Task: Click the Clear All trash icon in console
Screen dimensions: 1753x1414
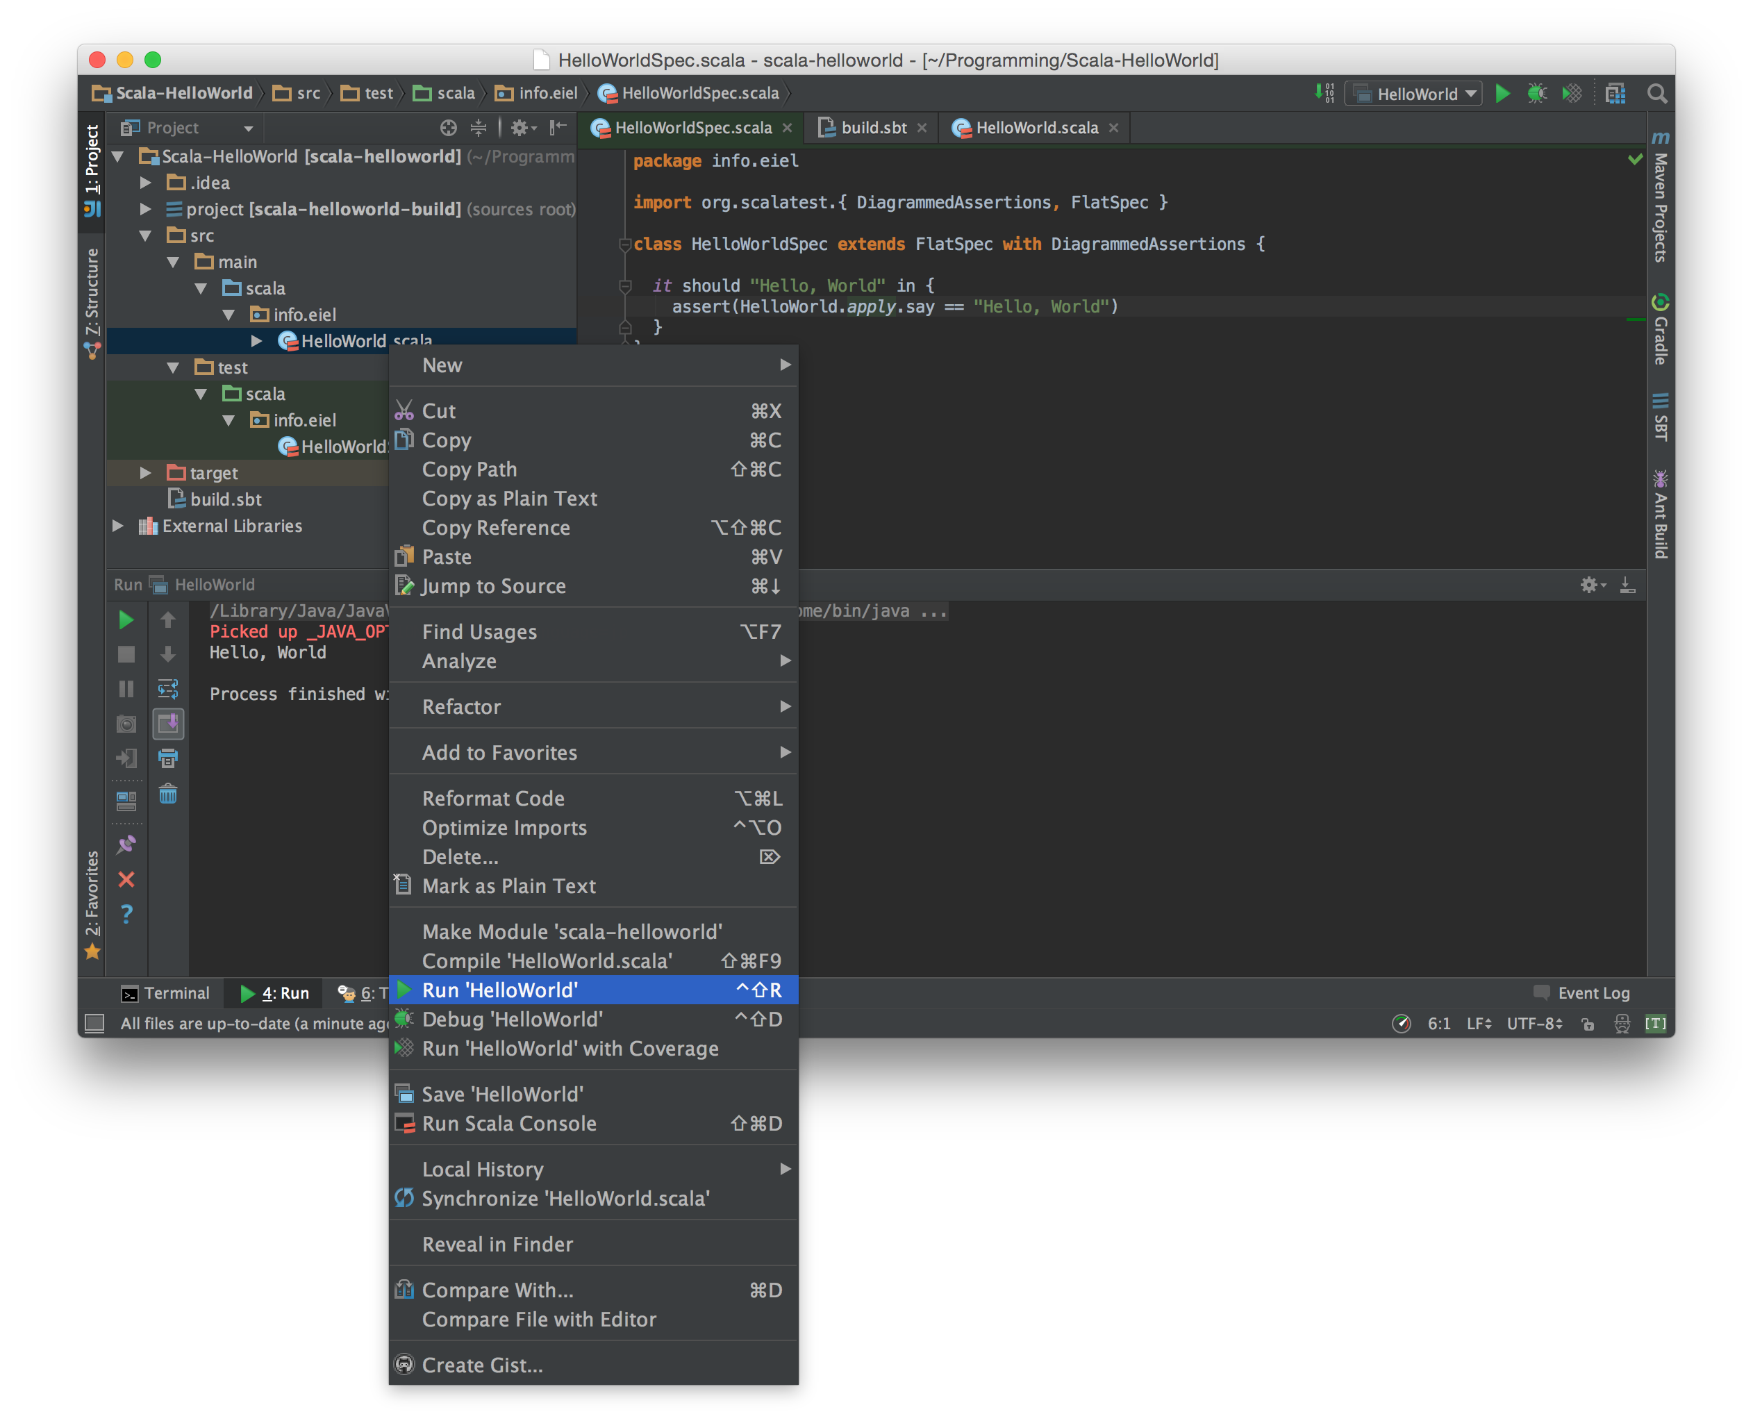Action: [x=168, y=794]
